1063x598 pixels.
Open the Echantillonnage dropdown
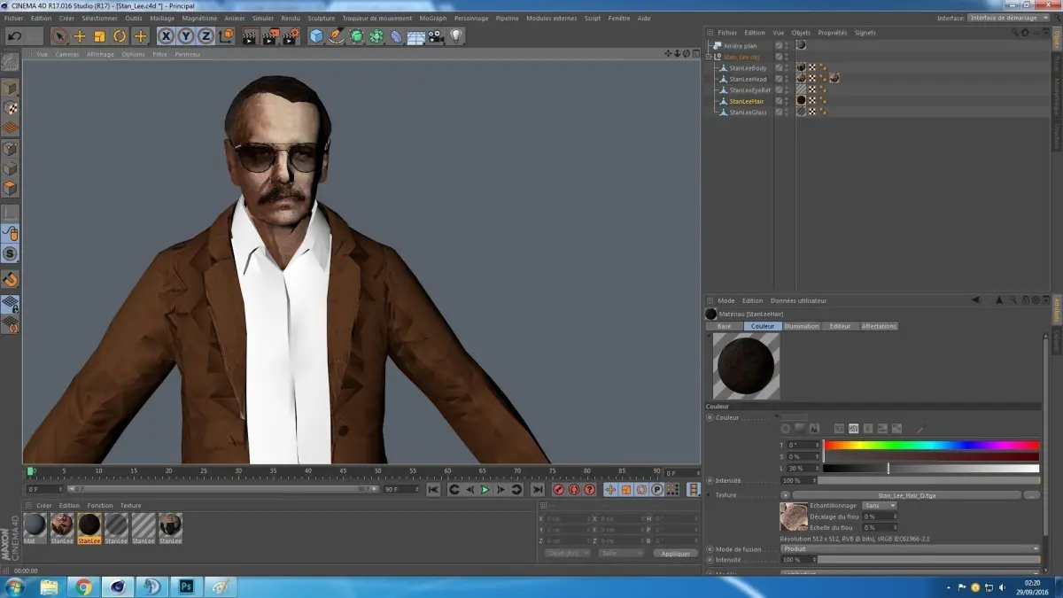[x=880, y=505]
